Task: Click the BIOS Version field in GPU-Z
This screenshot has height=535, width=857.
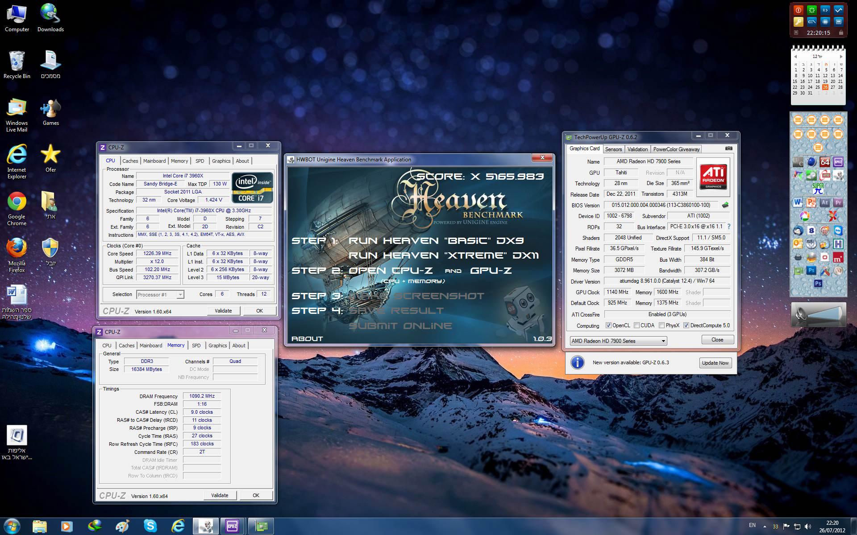Action: tap(661, 205)
